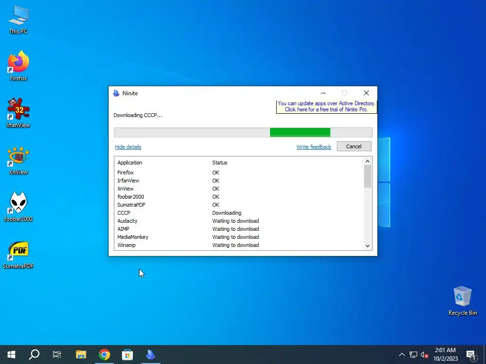Click the Application column header
The image size is (486, 364).
(162, 163)
